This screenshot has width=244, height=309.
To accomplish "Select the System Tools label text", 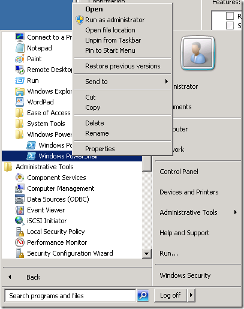I will (46, 124).
